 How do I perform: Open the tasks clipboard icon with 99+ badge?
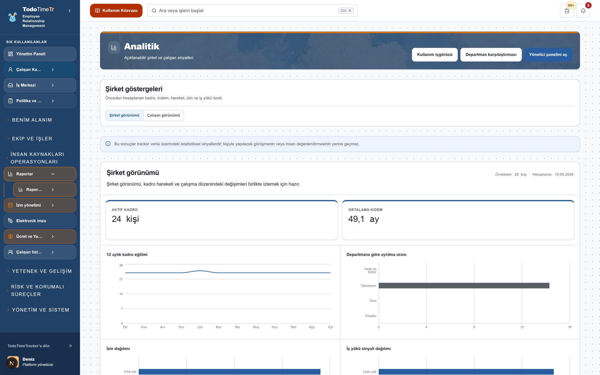(567, 11)
